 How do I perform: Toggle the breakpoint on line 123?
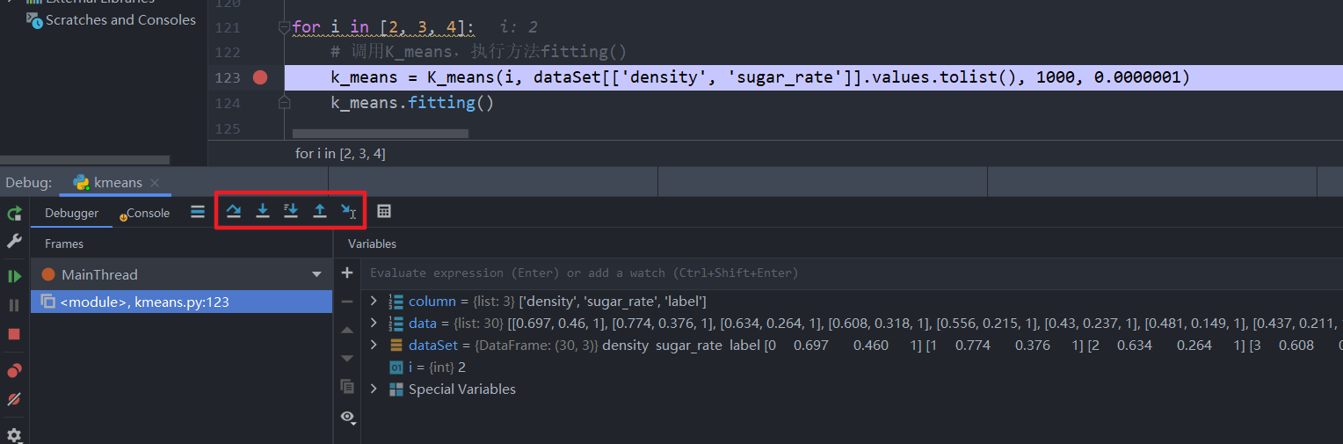259,77
